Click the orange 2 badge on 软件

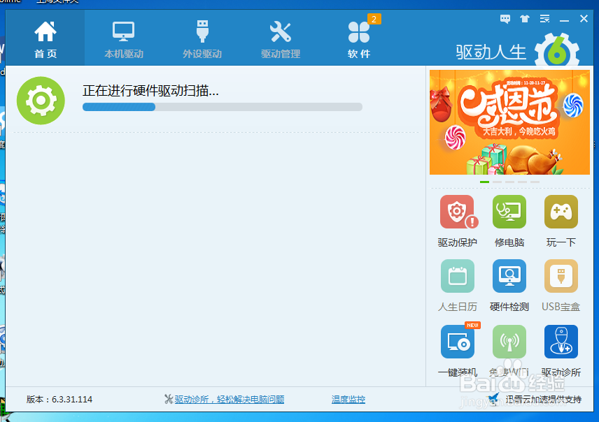tap(374, 19)
